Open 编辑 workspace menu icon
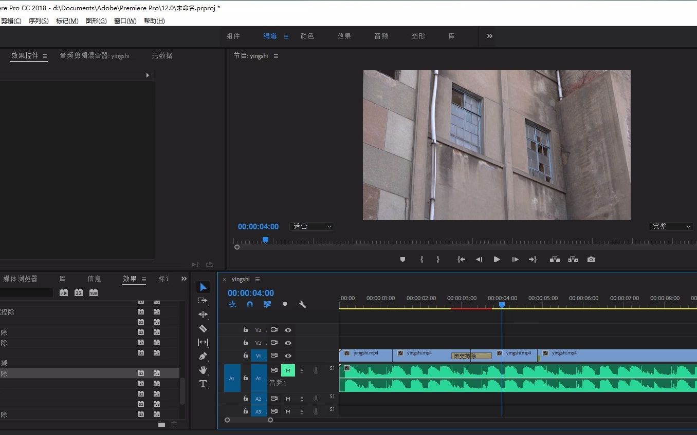The width and height of the screenshot is (697, 435). (x=286, y=36)
